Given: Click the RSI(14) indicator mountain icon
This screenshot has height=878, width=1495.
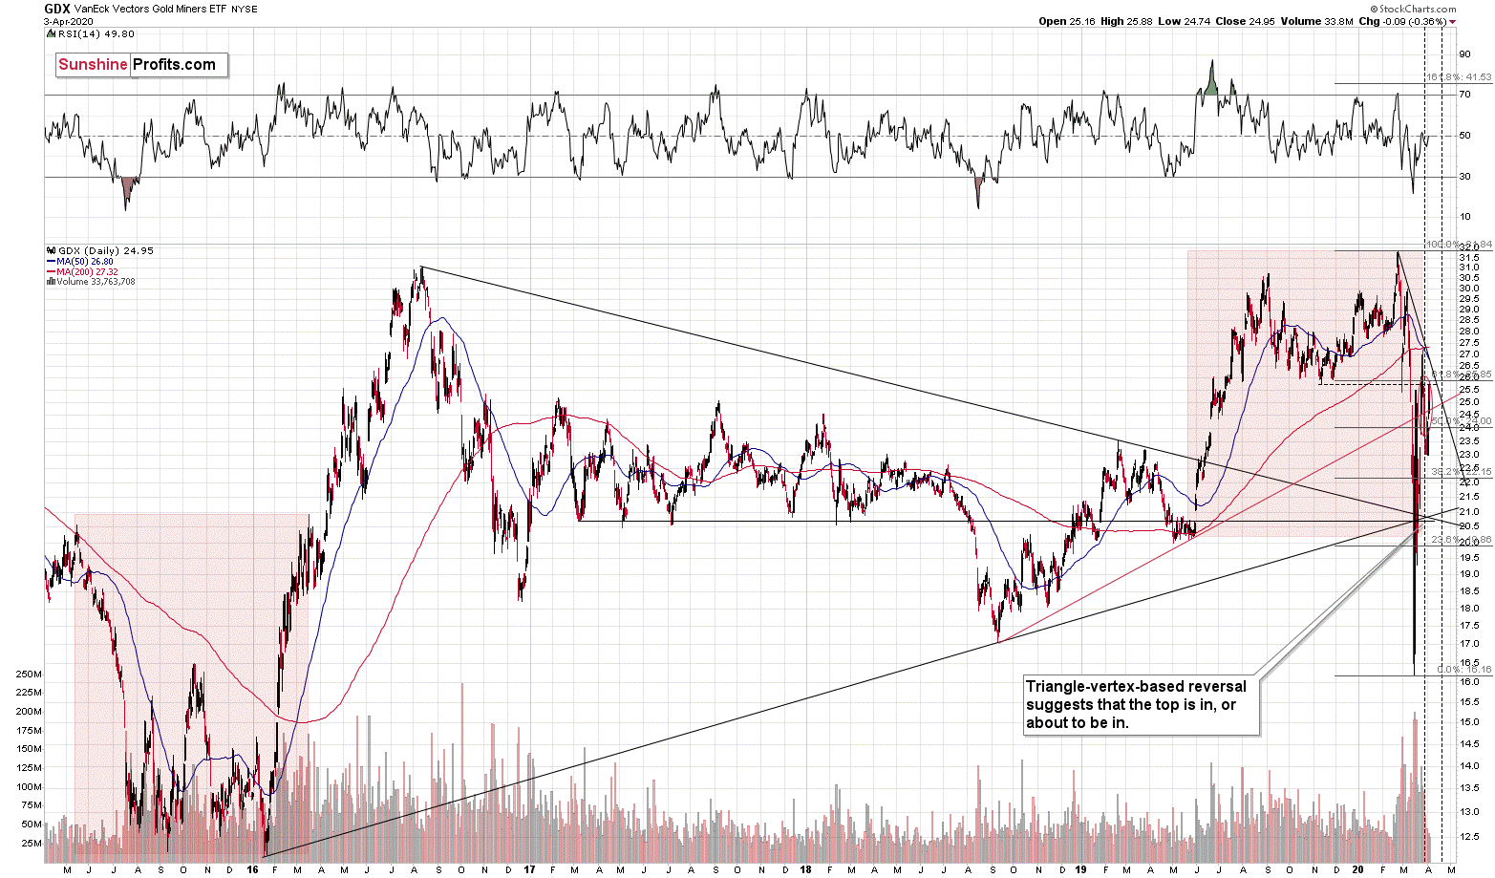Looking at the screenshot, I should [50, 33].
